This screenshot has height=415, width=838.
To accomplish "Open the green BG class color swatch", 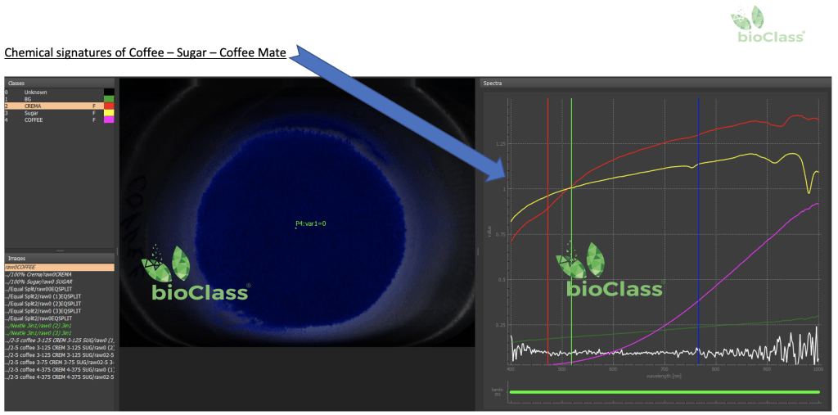I will [x=109, y=99].
